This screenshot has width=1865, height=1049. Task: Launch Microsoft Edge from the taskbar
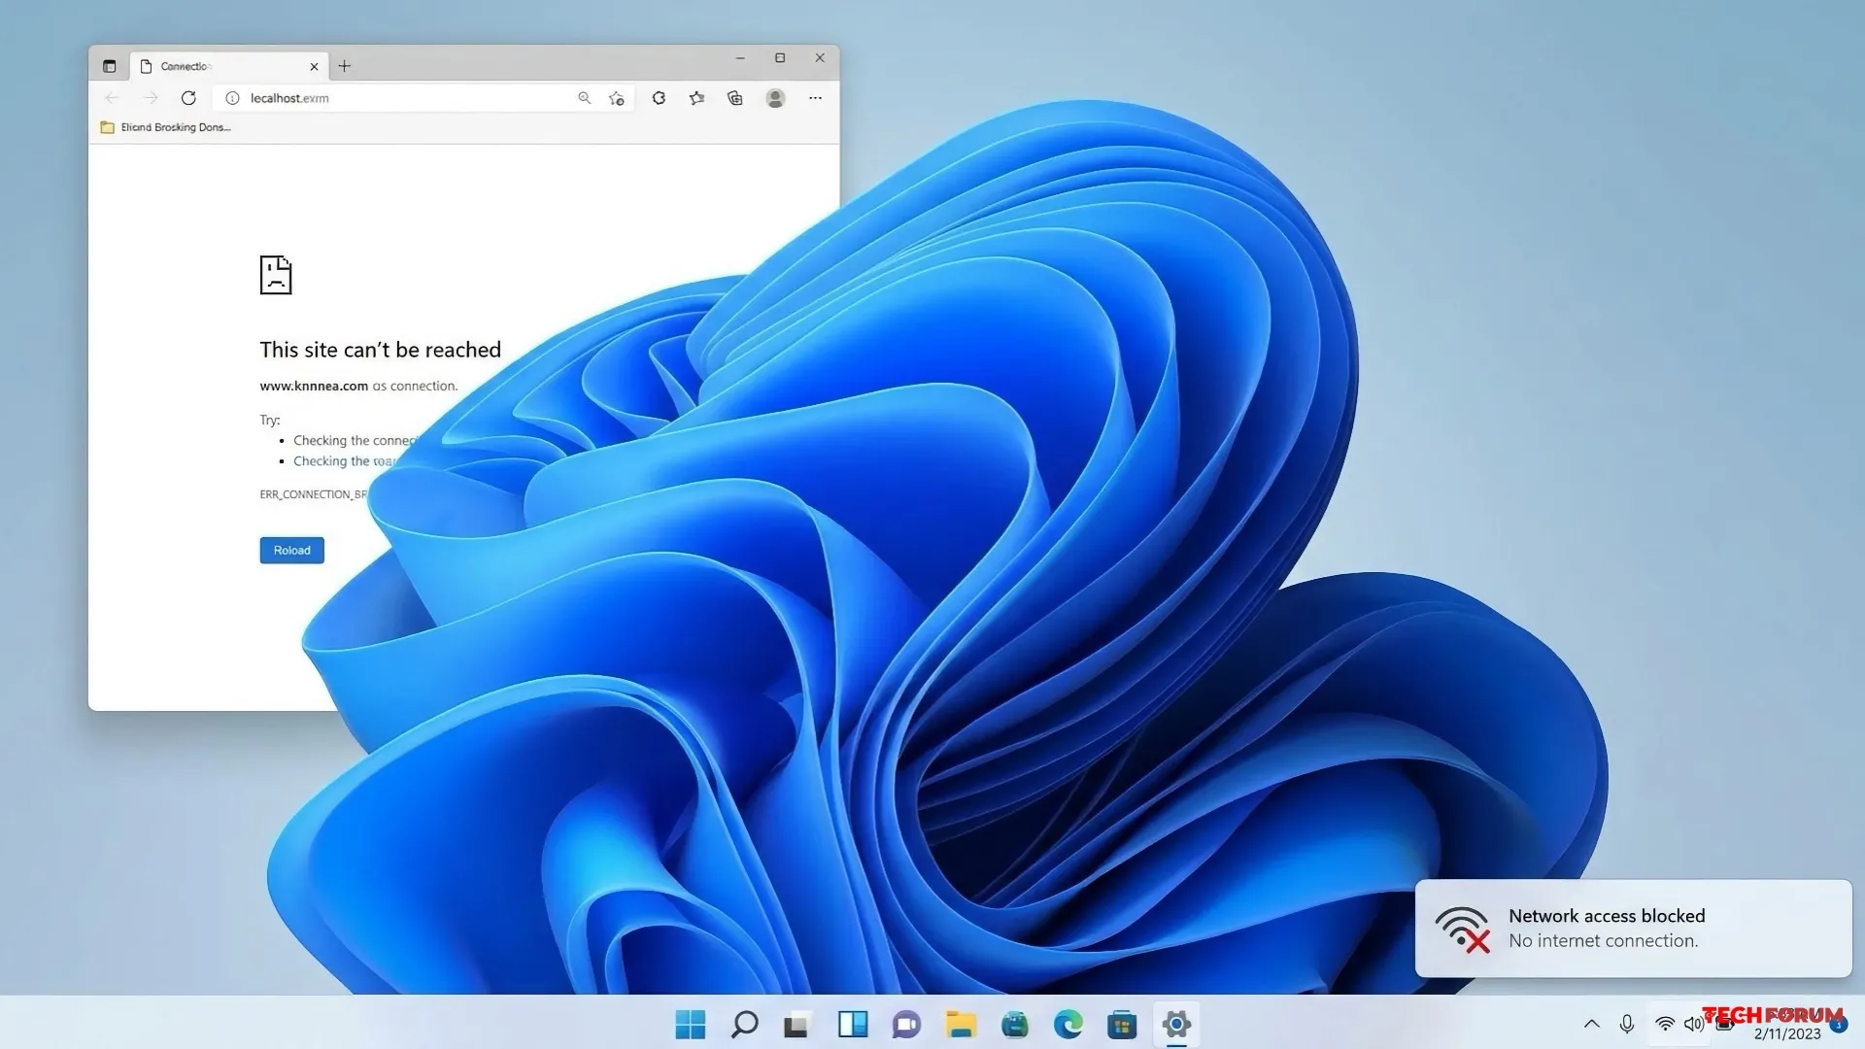[x=1068, y=1024]
